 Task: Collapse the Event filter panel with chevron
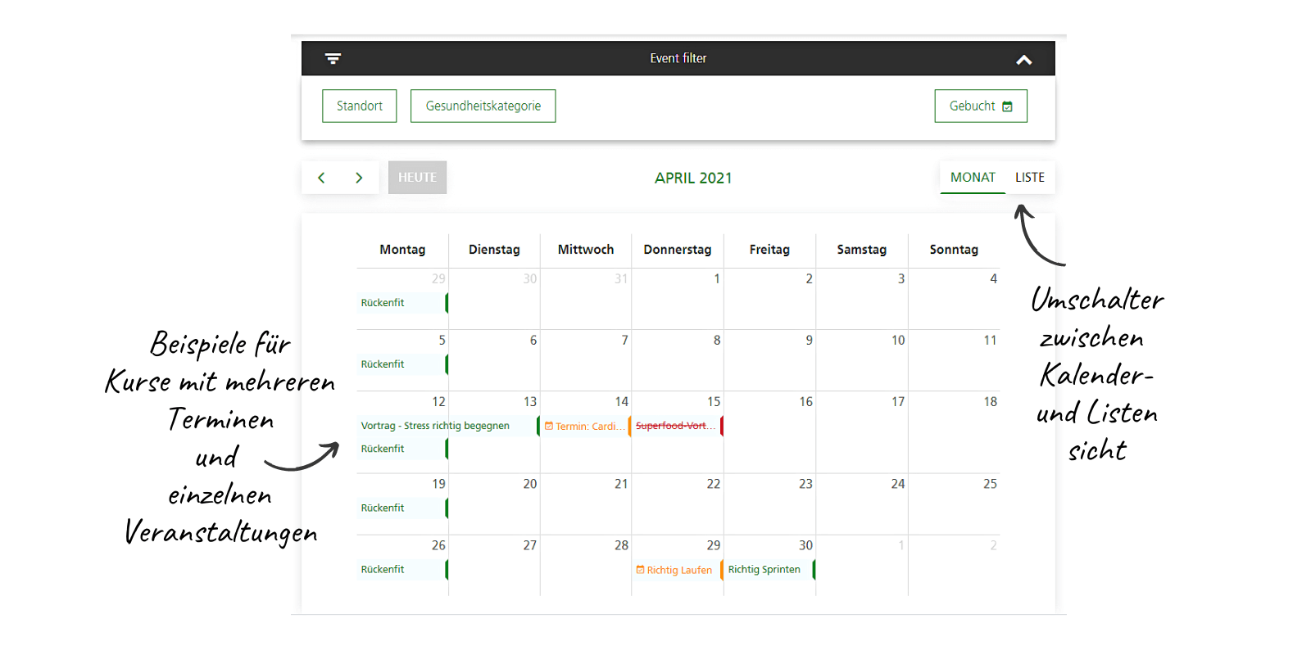1023,60
